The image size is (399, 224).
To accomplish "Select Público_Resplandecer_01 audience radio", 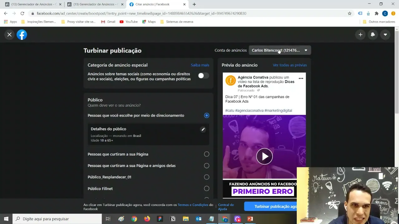I will [x=206, y=177].
